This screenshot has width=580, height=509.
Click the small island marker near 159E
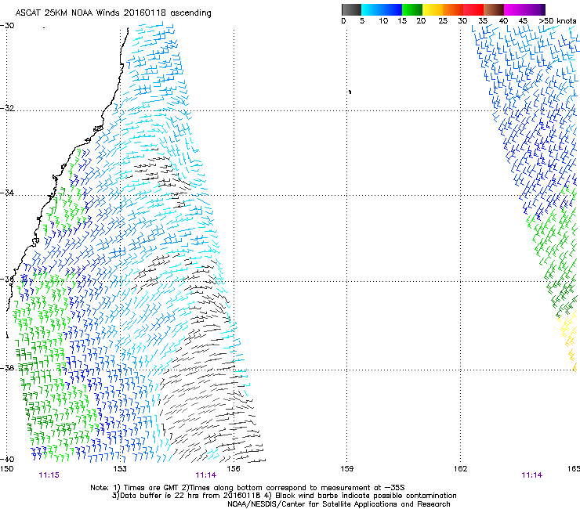(x=350, y=92)
